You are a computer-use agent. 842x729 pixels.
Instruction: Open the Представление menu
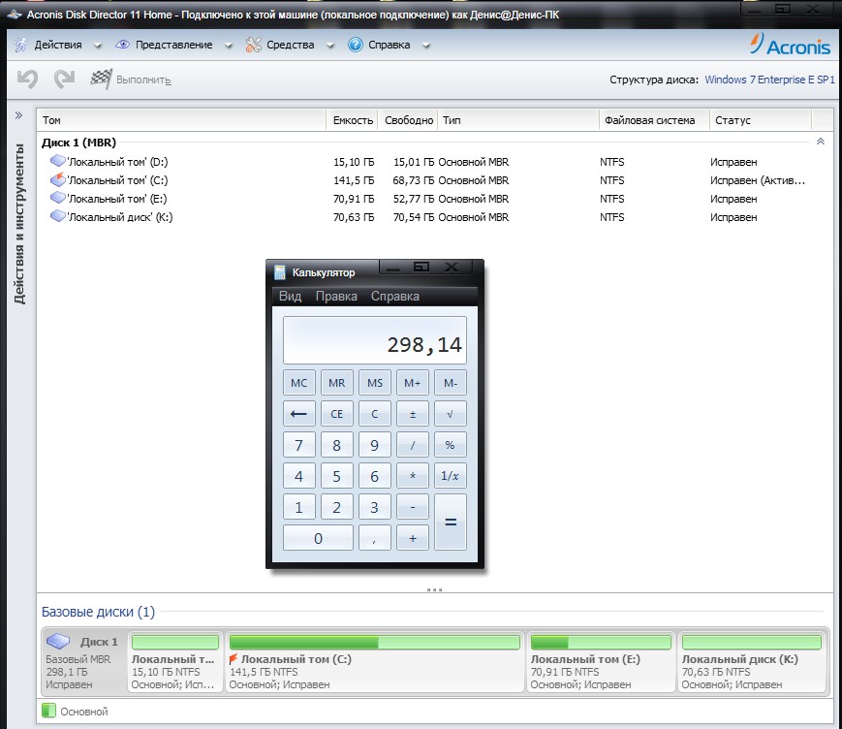point(174,45)
